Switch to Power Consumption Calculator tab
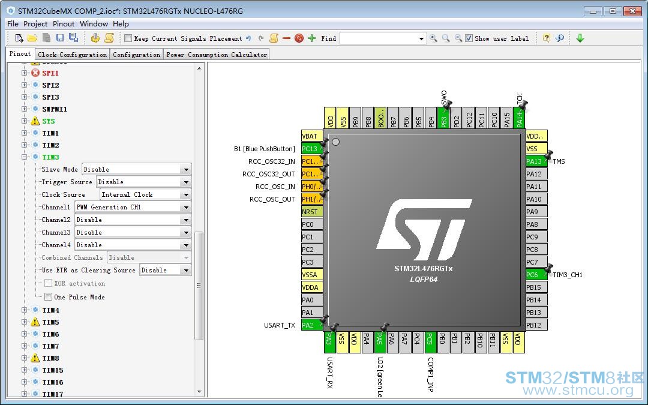This screenshot has width=648, height=405. click(x=217, y=55)
